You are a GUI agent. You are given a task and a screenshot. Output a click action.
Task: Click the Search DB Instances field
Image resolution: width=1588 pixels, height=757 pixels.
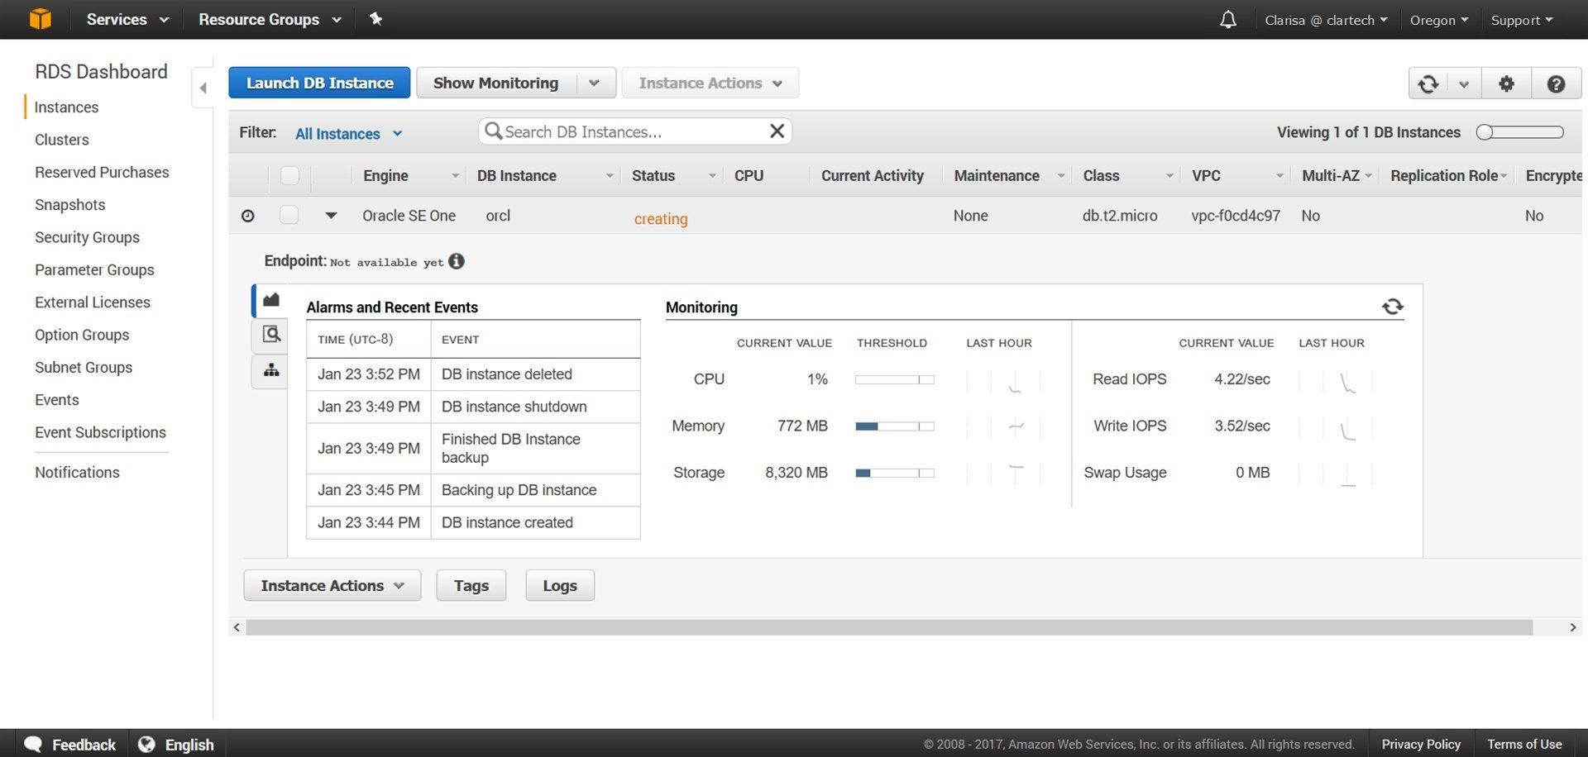(x=635, y=131)
